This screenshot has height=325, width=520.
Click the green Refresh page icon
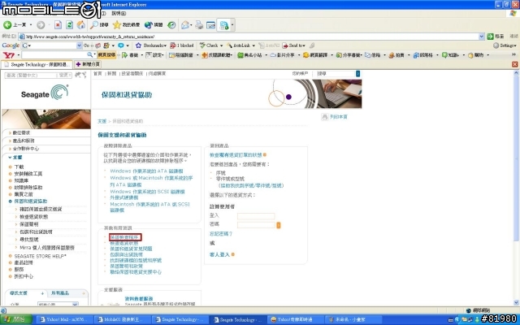(69, 25)
